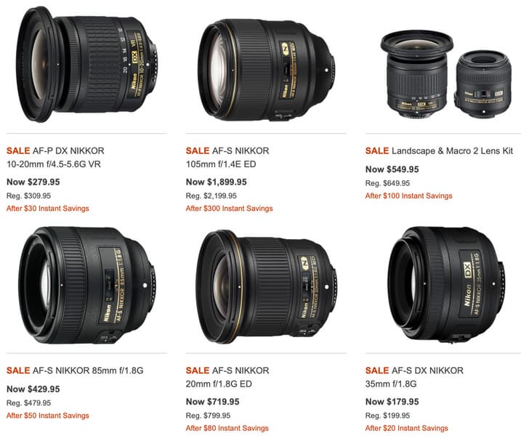Click the AF-P DX NIKKOR 10-20mm title link
The width and height of the screenshot is (521, 436).
click(x=55, y=158)
